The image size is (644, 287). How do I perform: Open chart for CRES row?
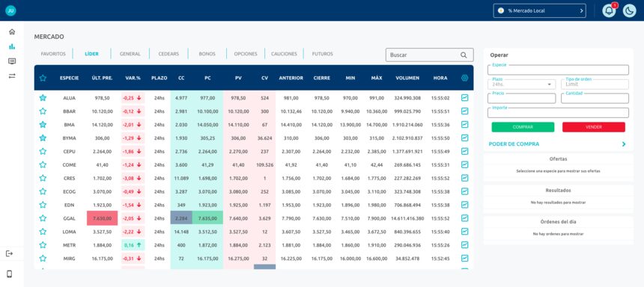pyautogui.click(x=464, y=178)
